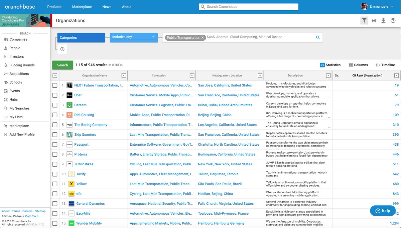Open the Careers footer link

pyautogui.click(x=27, y=211)
